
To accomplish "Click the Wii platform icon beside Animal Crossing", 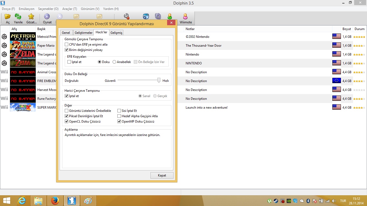I will (x=4, y=72).
